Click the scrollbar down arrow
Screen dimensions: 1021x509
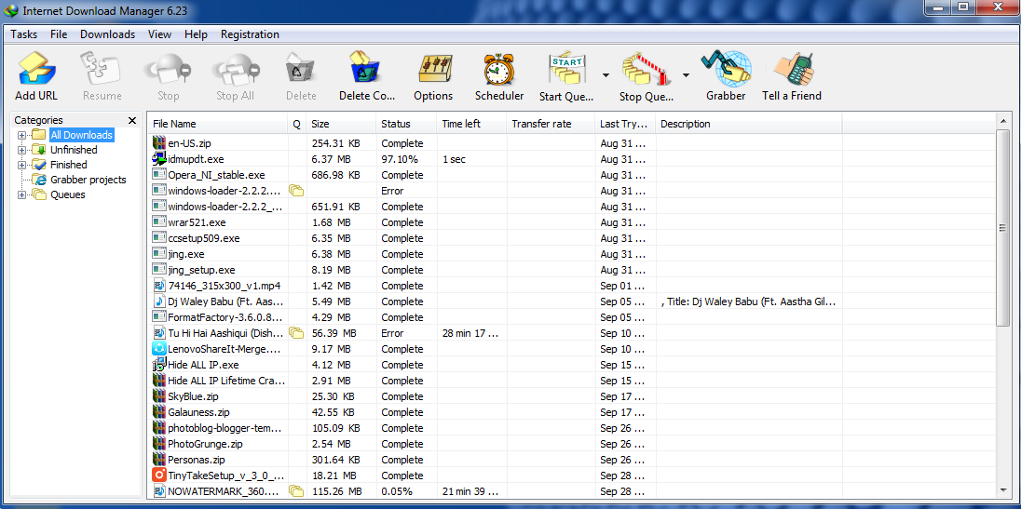[x=1001, y=490]
